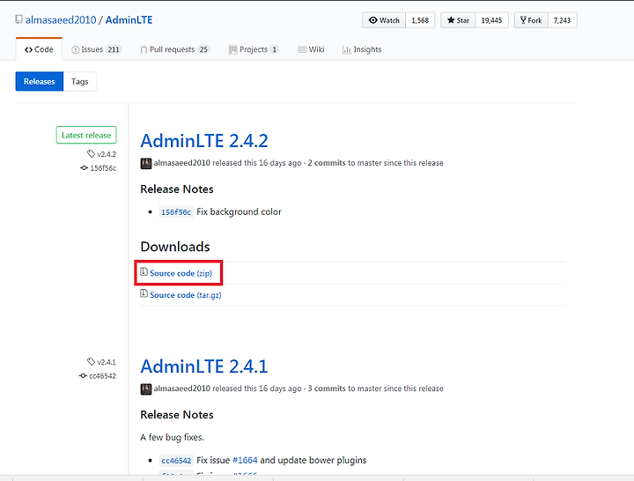This screenshot has width=634, height=481.
Task: Switch to the Tags view
Action: (x=79, y=81)
